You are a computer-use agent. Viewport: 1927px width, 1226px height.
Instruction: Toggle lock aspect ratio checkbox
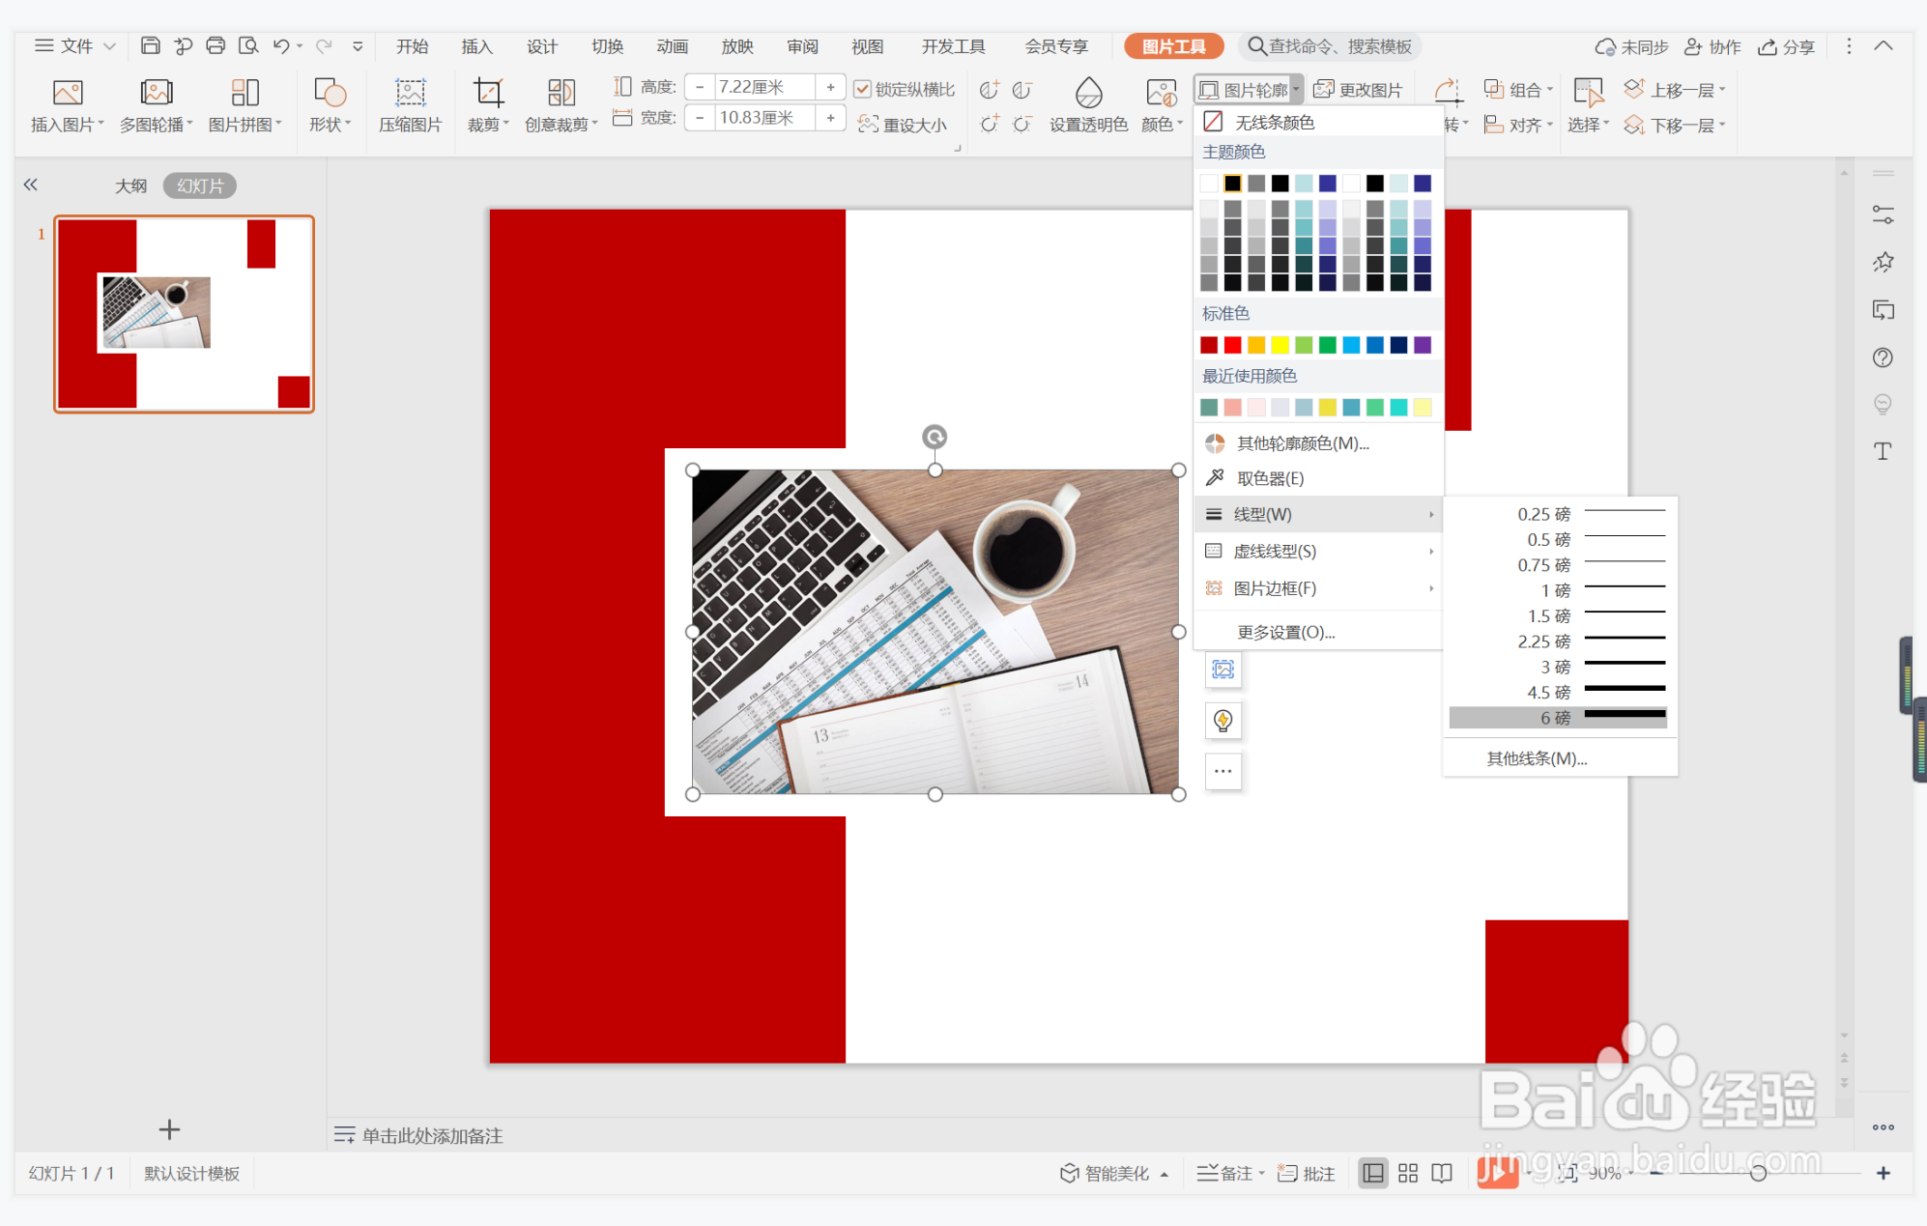[x=863, y=89]
